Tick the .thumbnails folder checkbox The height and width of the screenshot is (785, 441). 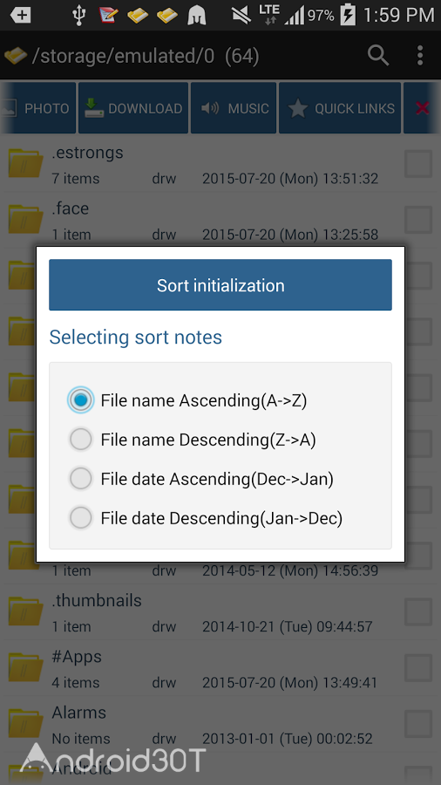418,611
